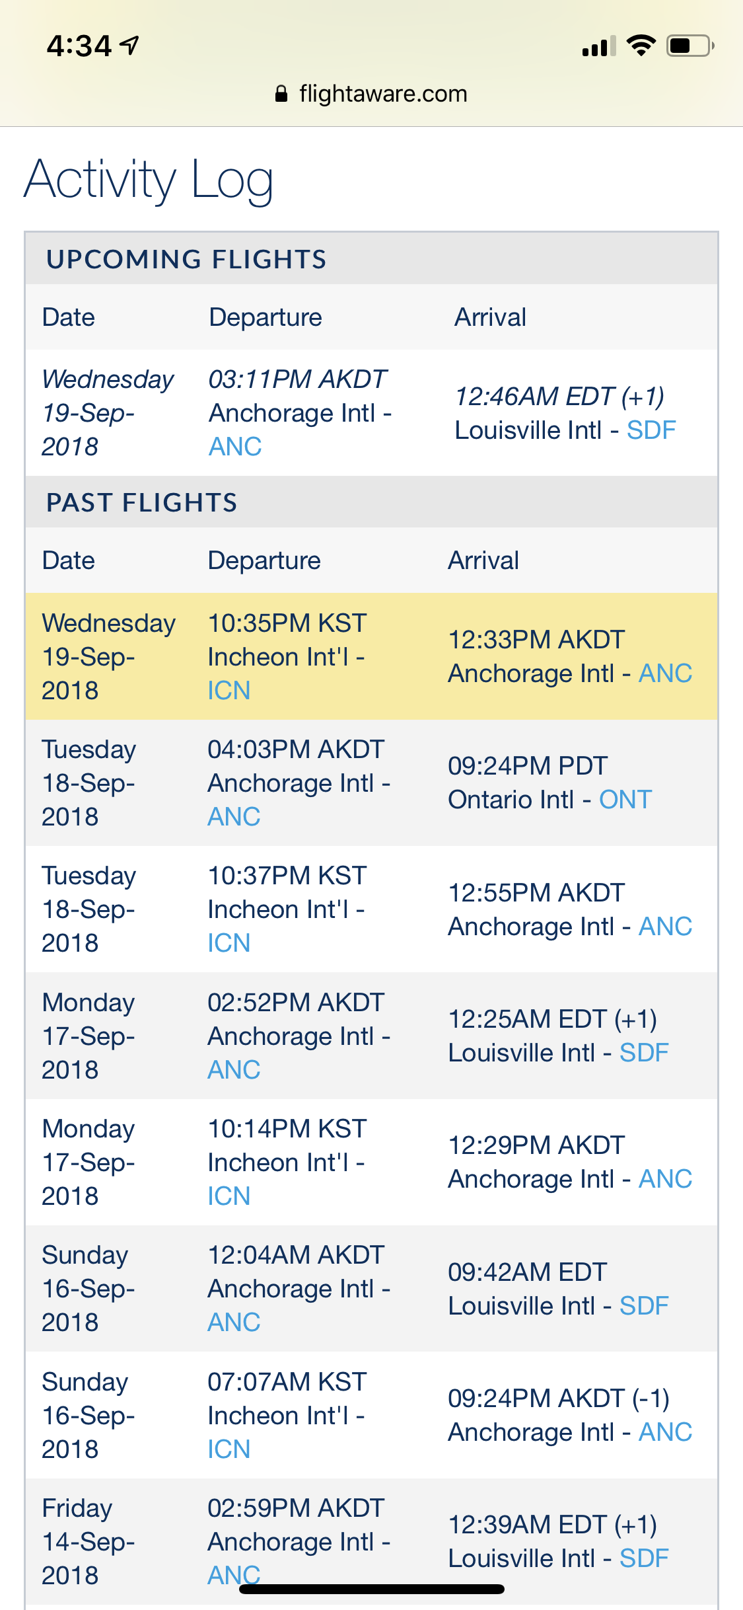Open ONT link for Ontario Intl arrival
Screen dimensions: 743x1610
click(x=625, y=800)
